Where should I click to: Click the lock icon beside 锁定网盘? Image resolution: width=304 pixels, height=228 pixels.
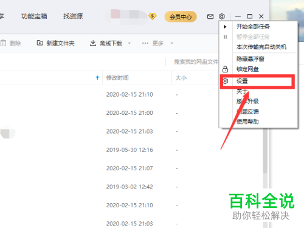[225, 69]
